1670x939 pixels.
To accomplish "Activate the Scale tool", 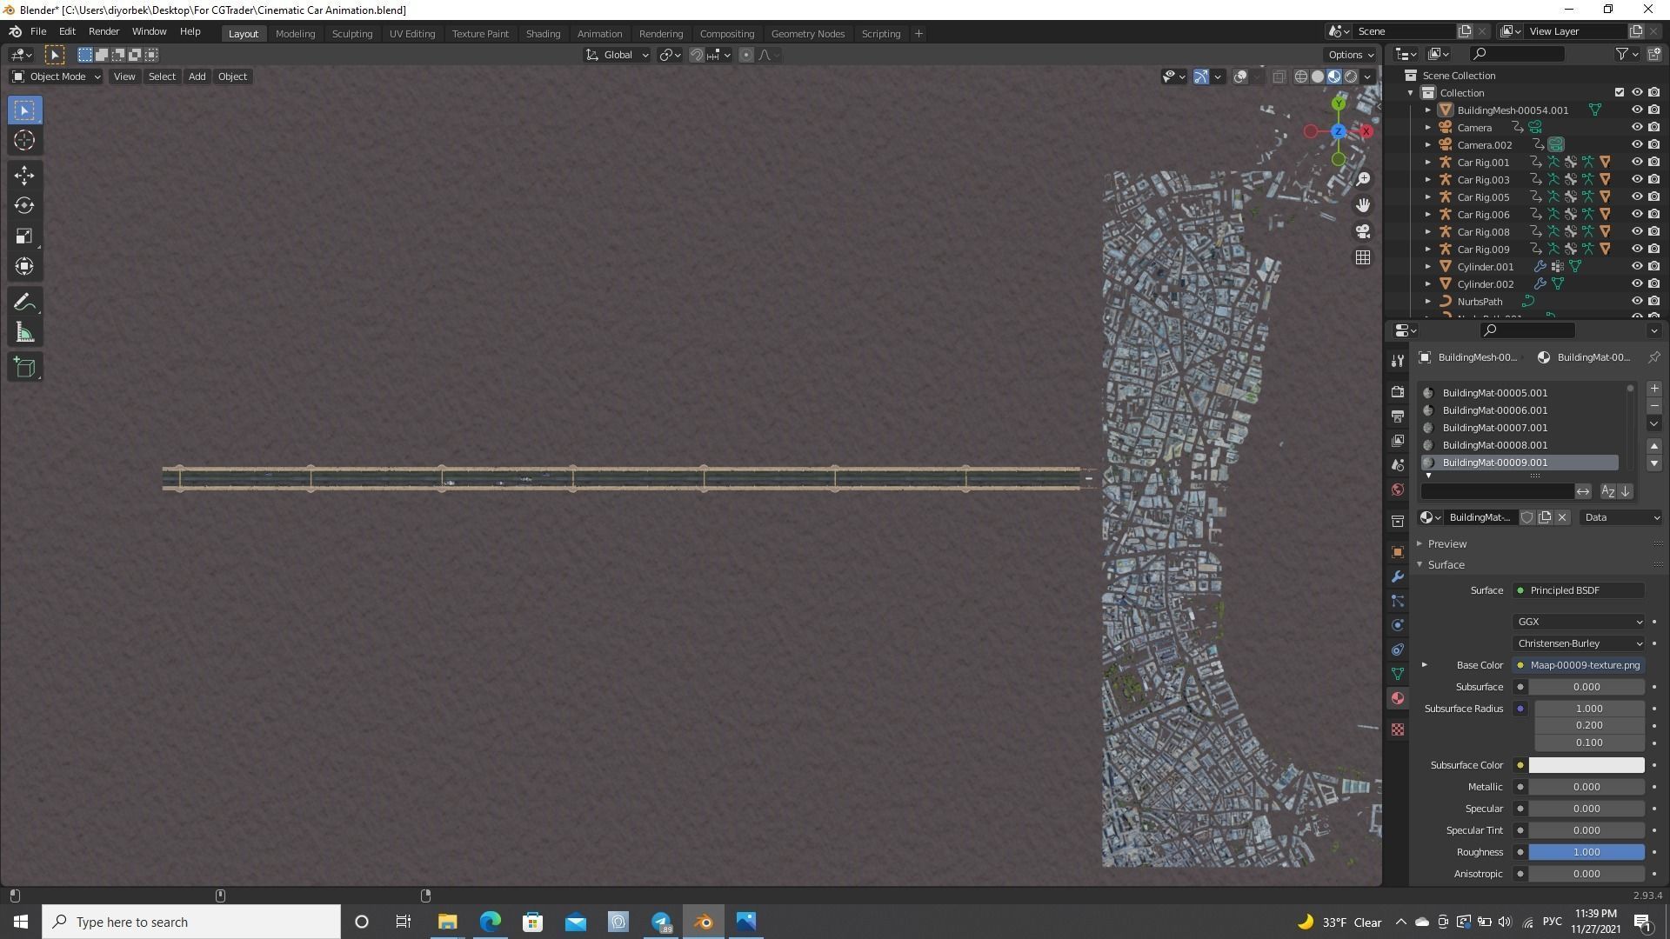I will [x=24, y=236].
